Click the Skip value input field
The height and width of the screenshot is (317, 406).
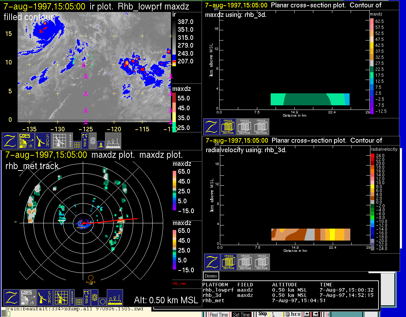(276, 314)
